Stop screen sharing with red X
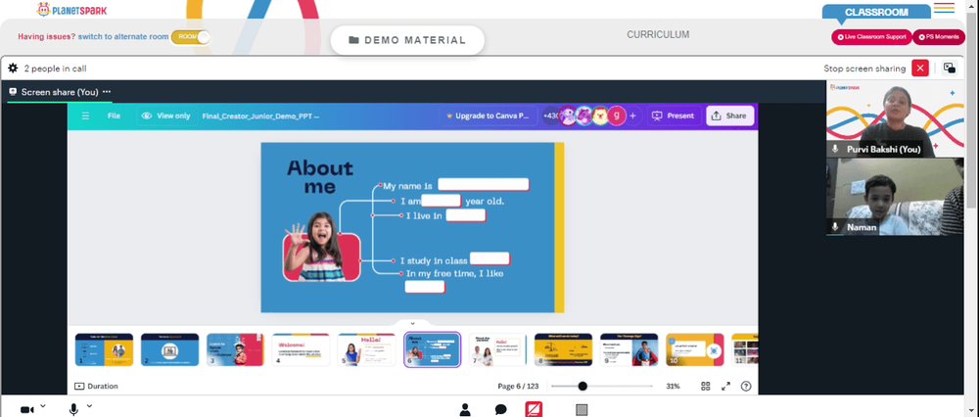Image resolution: width=979 pixels, height=417 pixels. pyautogui.click(x=919, y=69)
